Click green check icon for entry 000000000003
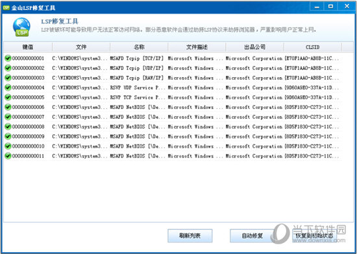The width and height of the screenshot is (357, 254). 8,78
